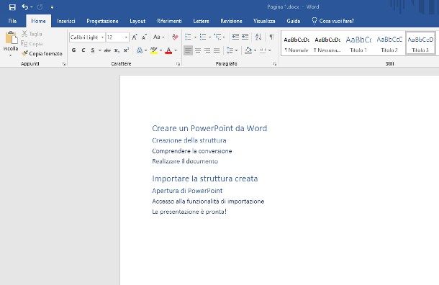Increase indent of the paragraph
439x285 pixels.
(x=245, y=37)
